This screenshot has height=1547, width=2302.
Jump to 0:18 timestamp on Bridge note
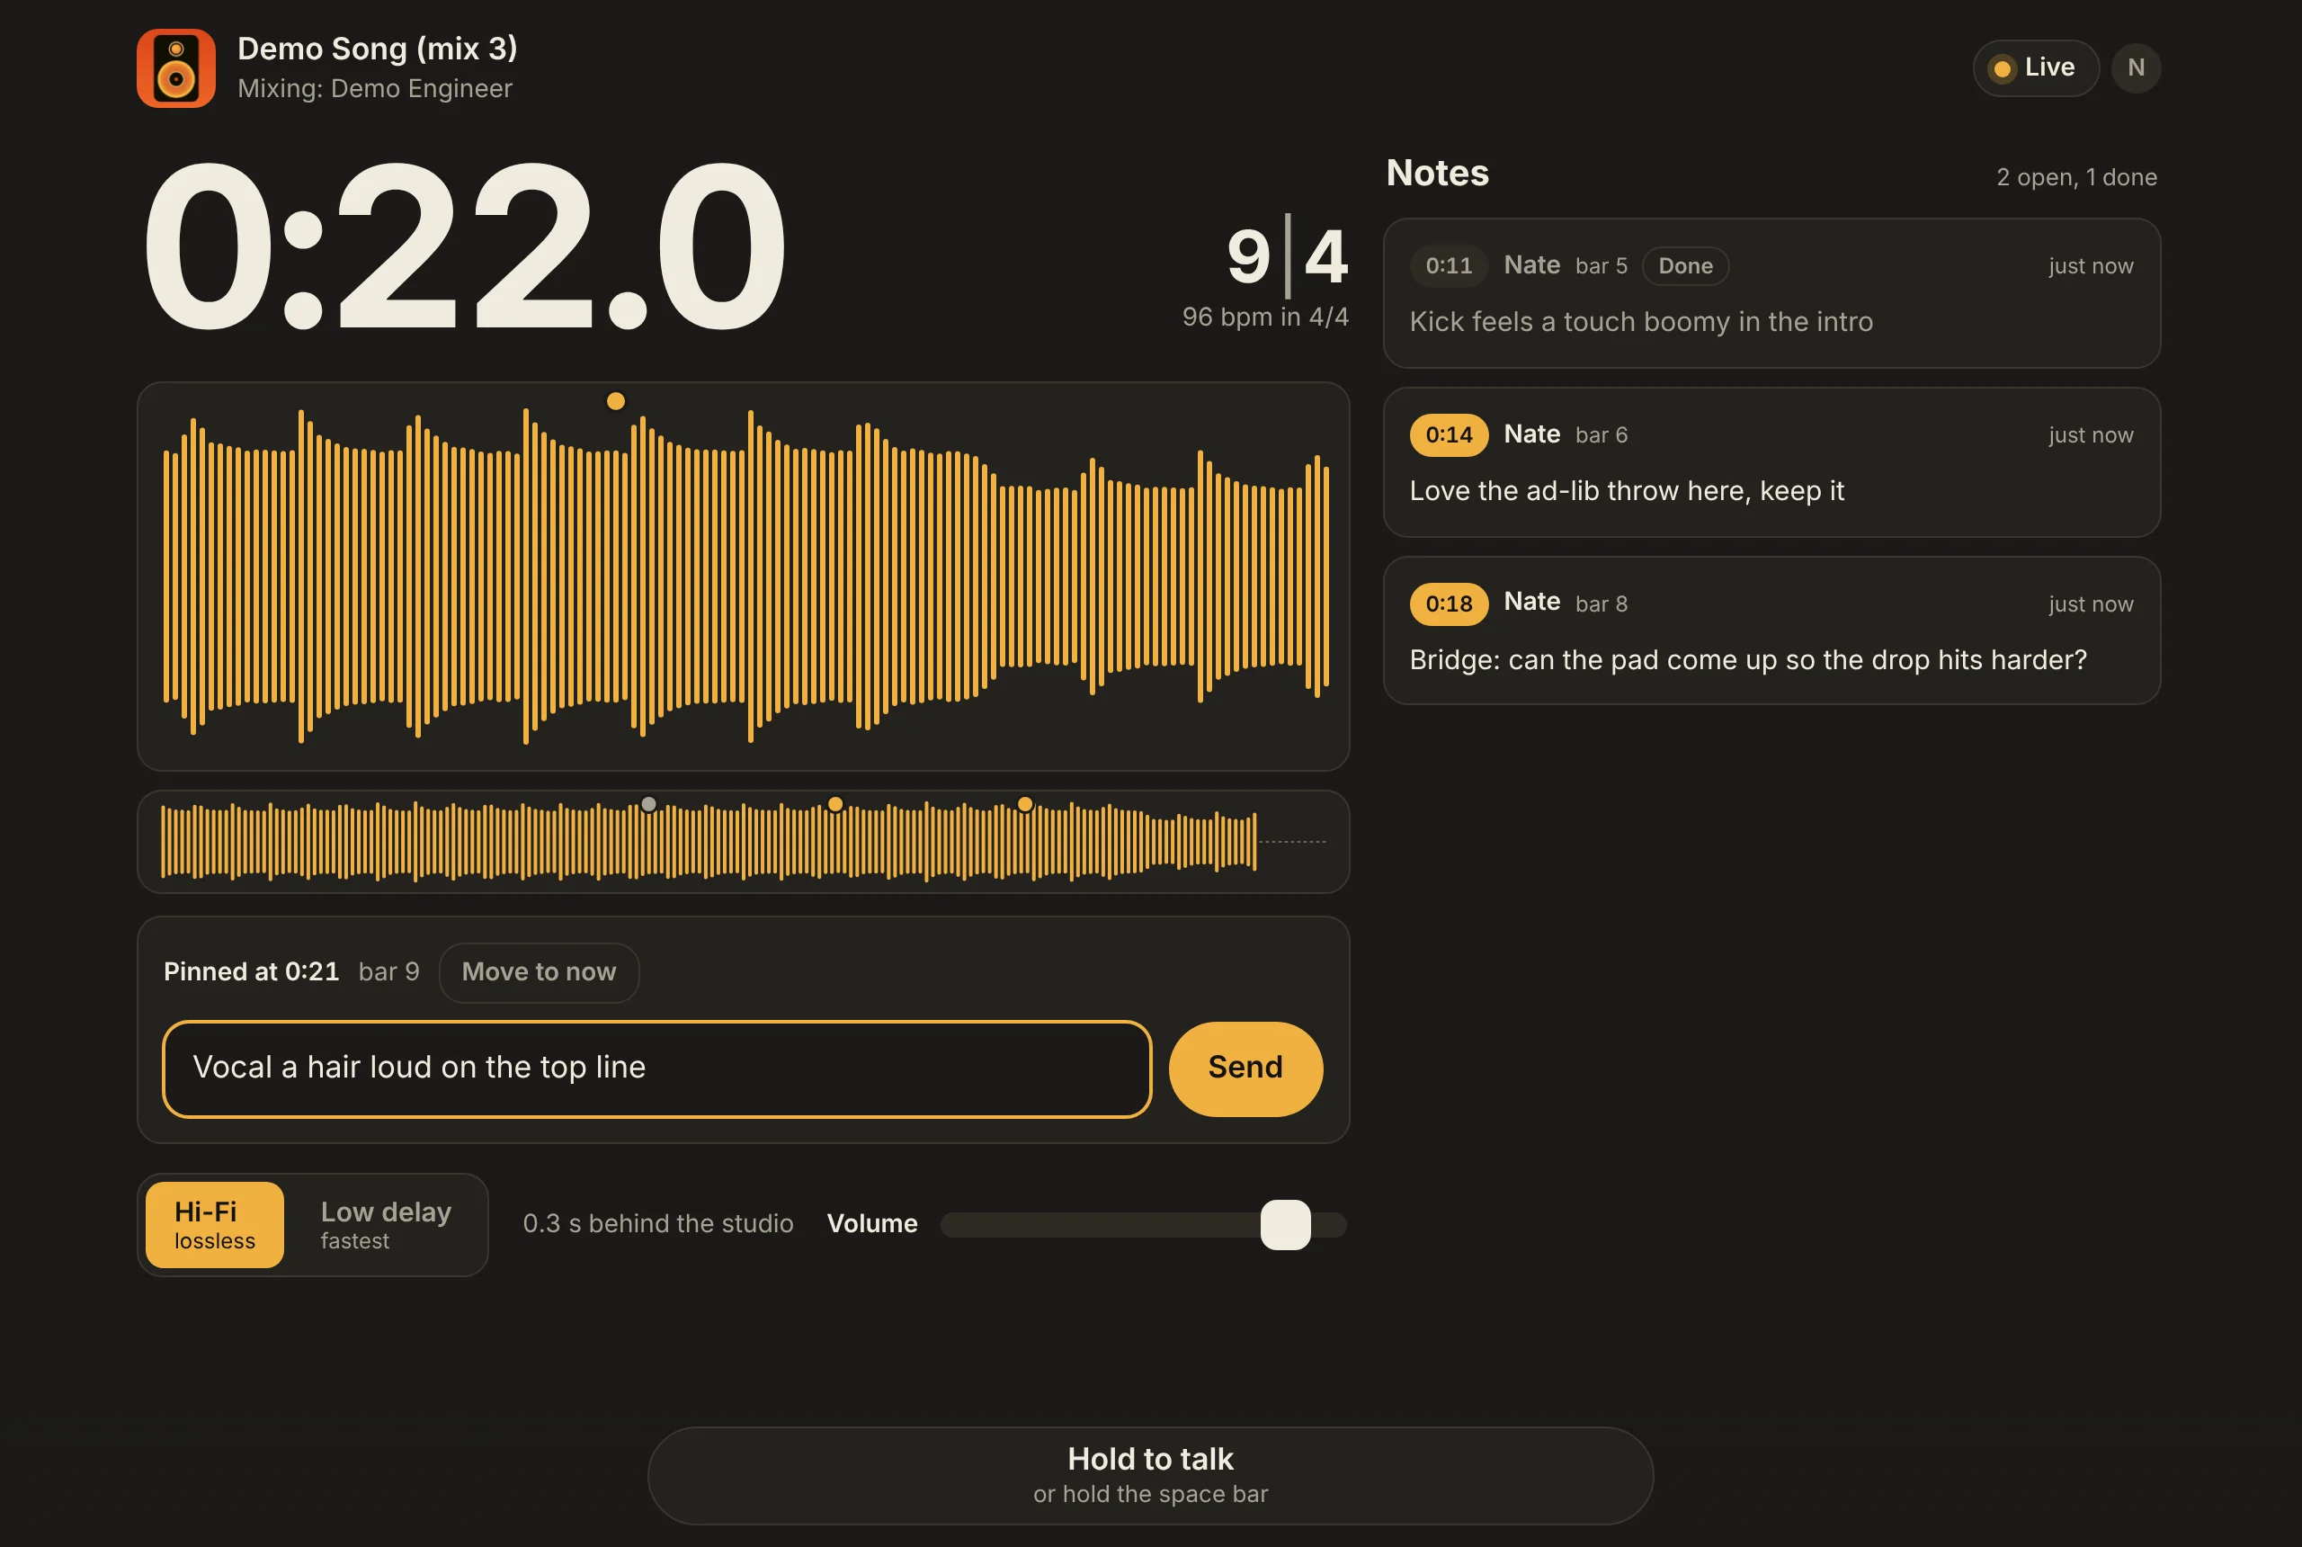click(1448, 603)
